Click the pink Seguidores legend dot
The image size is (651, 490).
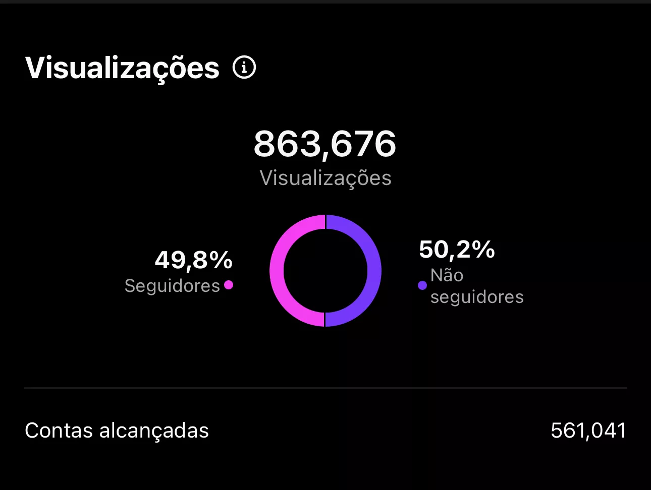pos(229,285)
